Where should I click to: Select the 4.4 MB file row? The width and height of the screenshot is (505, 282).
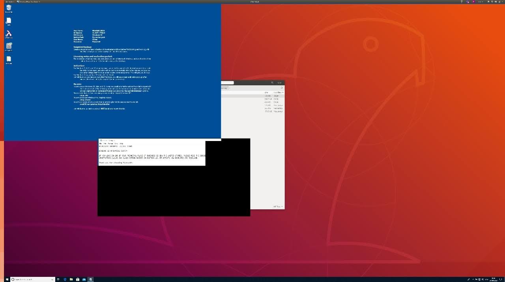point(252,102)
